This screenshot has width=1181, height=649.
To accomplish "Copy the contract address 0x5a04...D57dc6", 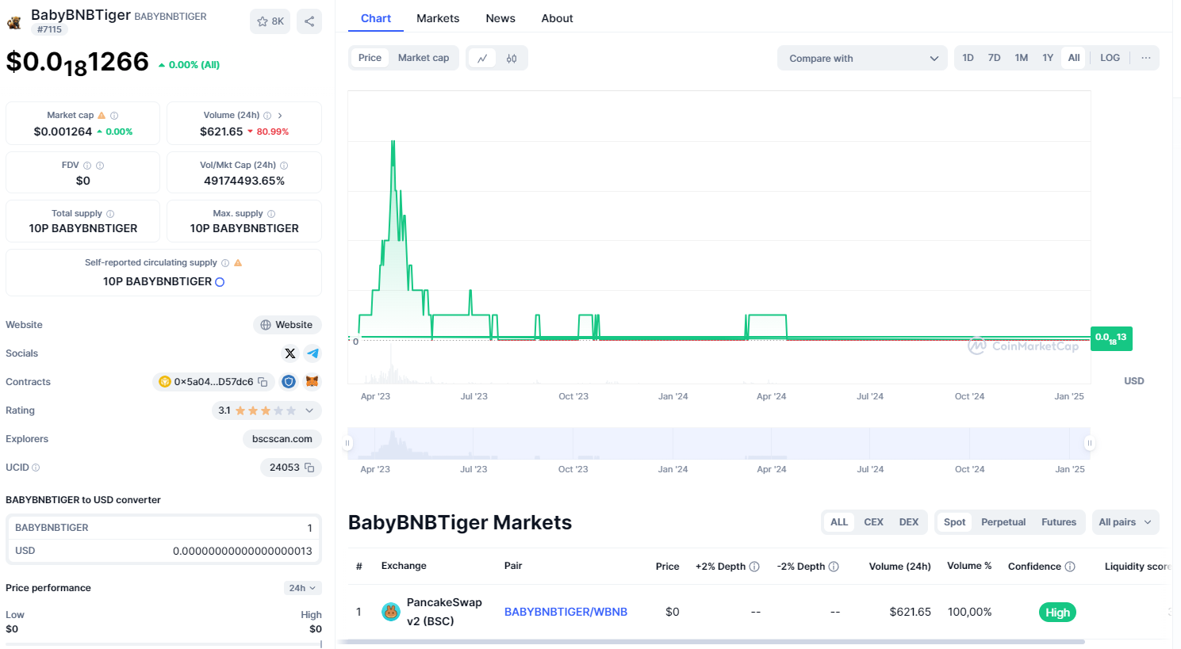I will click(263, 382).
